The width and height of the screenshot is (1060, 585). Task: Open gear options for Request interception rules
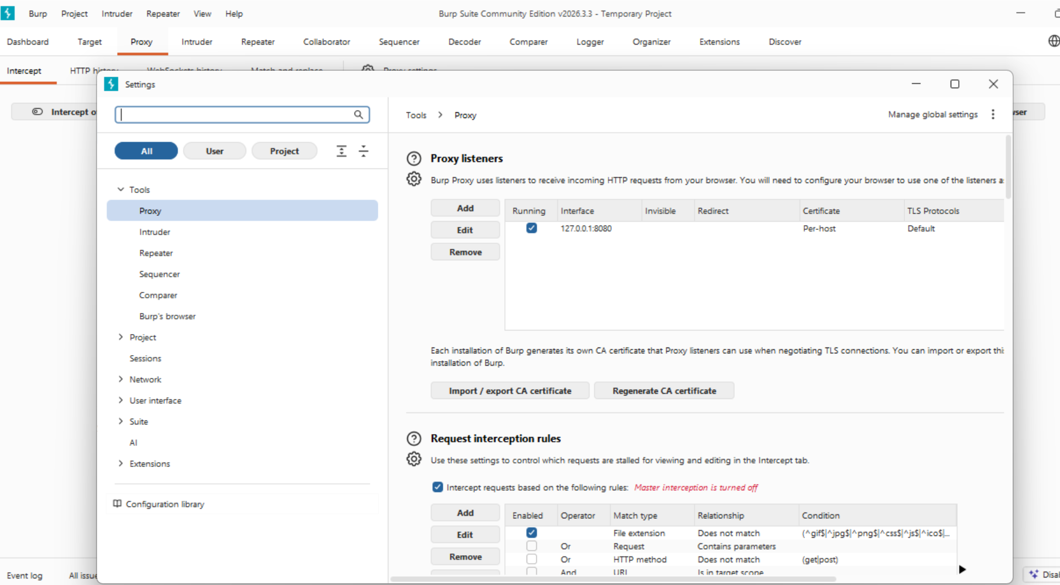click(414, 459)
